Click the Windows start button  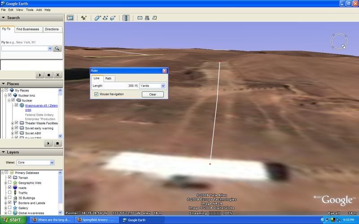point(13,220)
